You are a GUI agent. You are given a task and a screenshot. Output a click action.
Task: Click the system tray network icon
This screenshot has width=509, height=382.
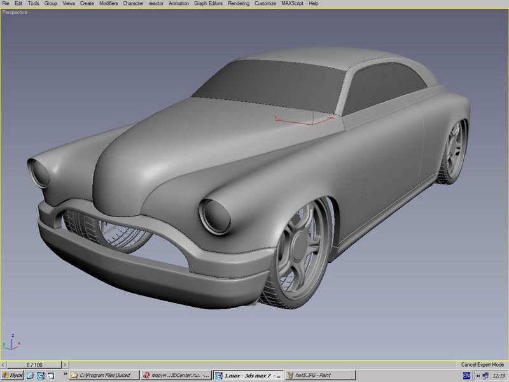pos(485,376)
